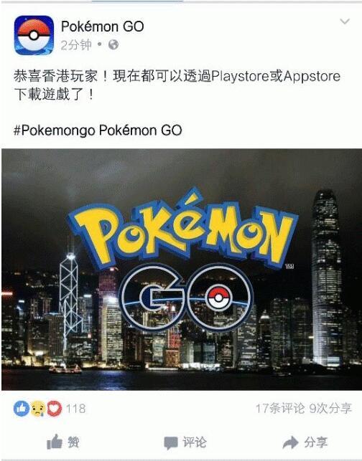
Task: Open the 2分钟 post timestamp
Action: click(76, 45)
